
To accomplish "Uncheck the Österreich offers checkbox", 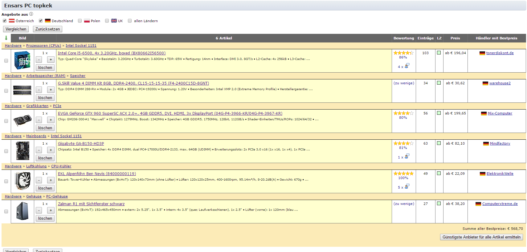I will click(x=5, y=21).
